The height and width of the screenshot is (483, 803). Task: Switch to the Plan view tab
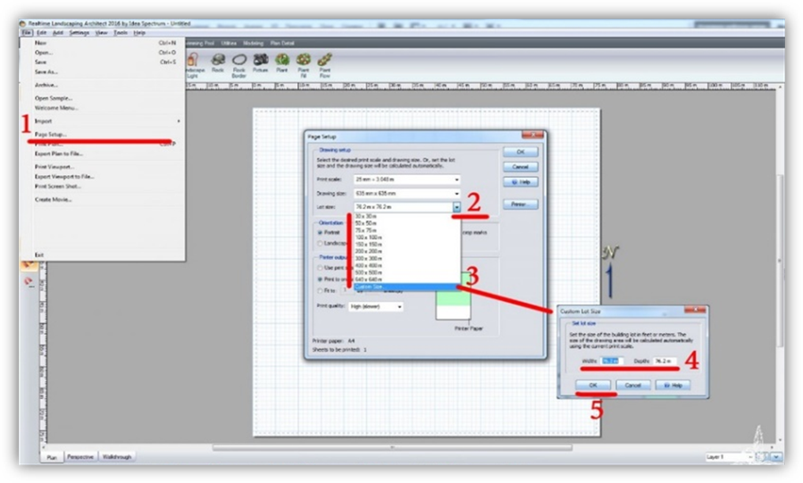coord(52,457)
